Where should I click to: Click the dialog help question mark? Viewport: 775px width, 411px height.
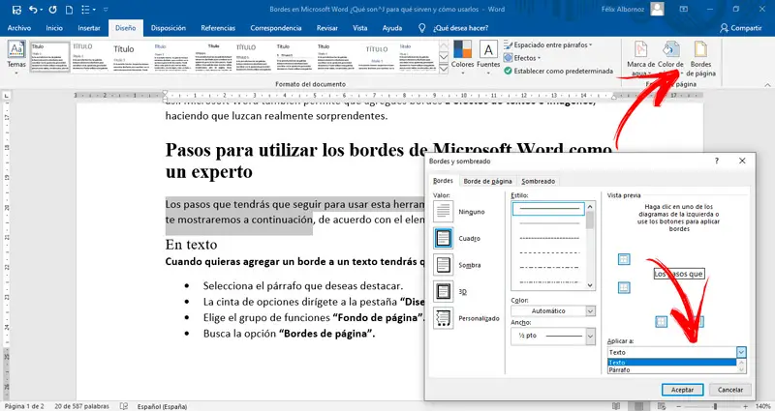(717, 161)
